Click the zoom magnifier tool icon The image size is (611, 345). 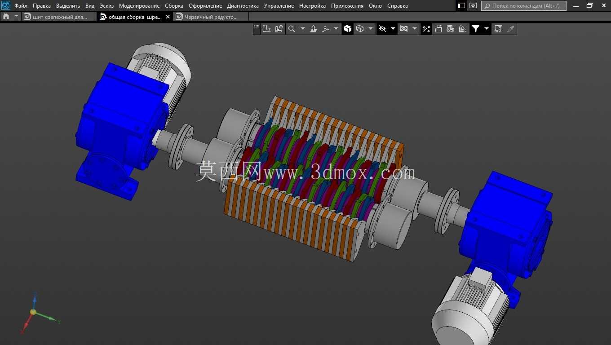tap(292, 29)
